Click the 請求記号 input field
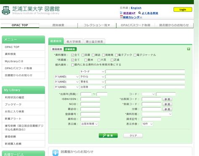This screenshot has width=199, height=156. 152,119
